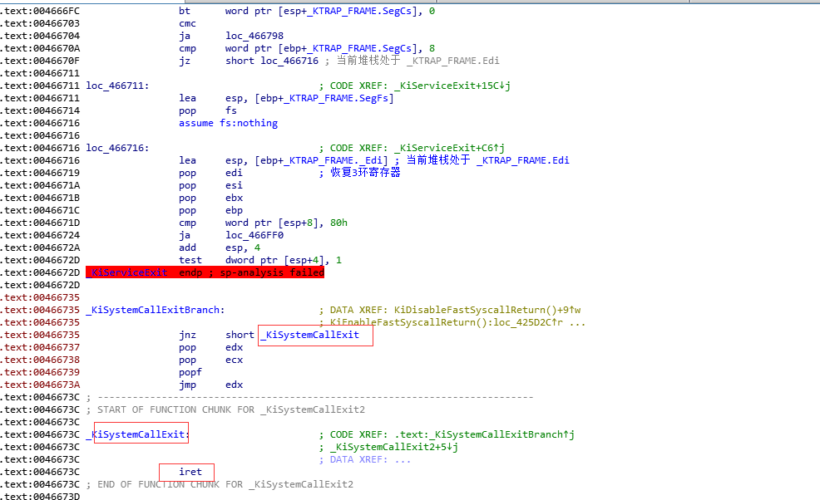The image size is (820, 500).
Task: Click the address .text:0046671D
Action: pyautogui.click(x=40, y=223)
